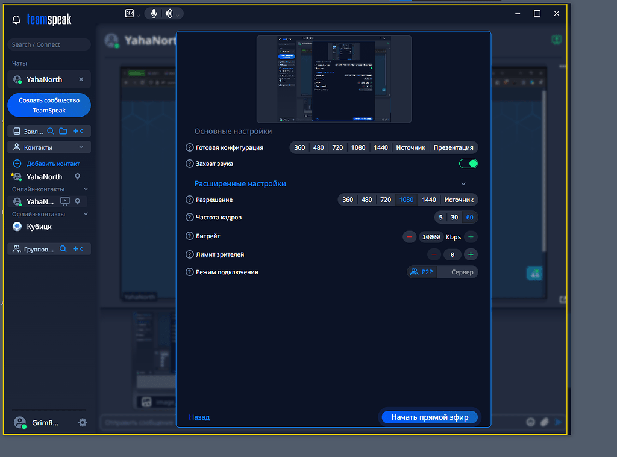
Task: Click the Назад link
Action: click(x=199, y=417)
